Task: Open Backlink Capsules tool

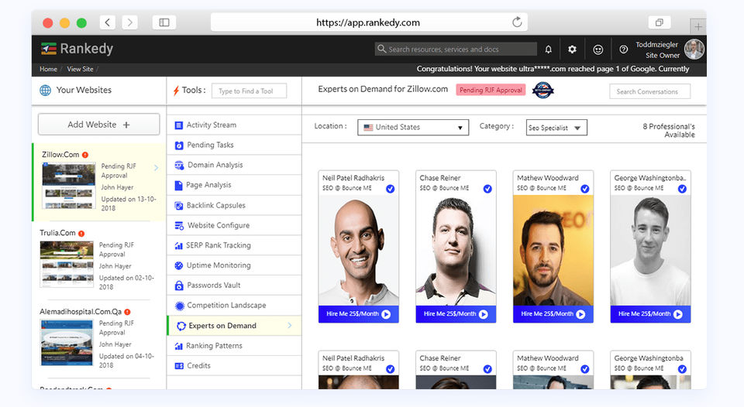Action: (x=234, y=205)
